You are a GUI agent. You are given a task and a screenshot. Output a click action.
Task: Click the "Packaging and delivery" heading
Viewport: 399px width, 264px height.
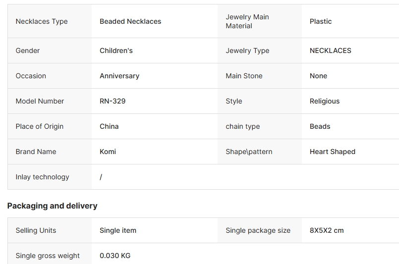pos(52,206)
